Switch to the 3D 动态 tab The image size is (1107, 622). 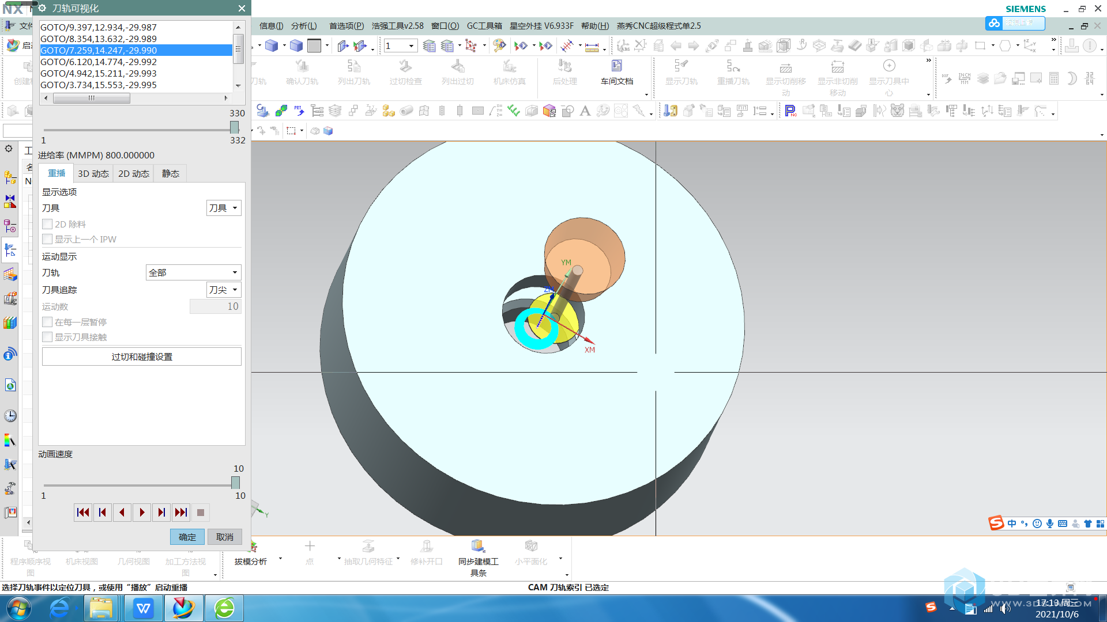(x=93, y=173)
